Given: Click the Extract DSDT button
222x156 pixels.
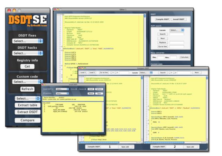Looking at the screenshot, I should 28,112.
